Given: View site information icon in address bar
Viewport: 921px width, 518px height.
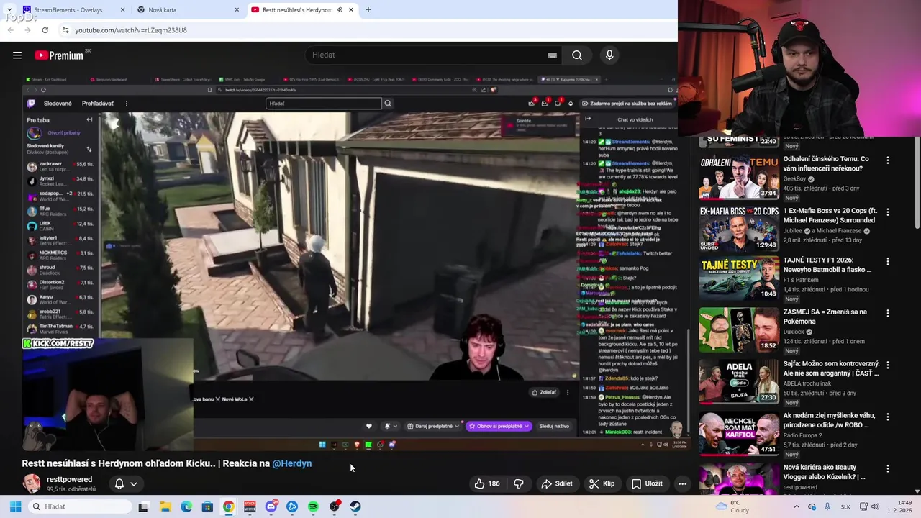Looking at the screenshot, I should click(x=65, y=30).
